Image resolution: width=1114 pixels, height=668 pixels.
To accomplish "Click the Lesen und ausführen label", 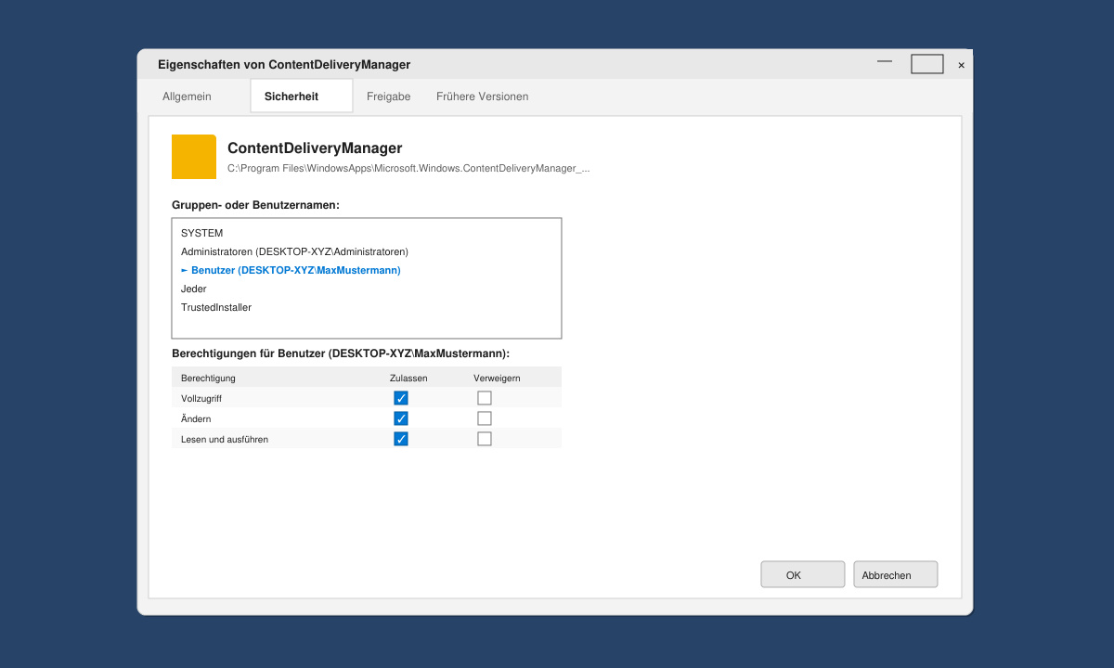I will [x=225, y=439].
